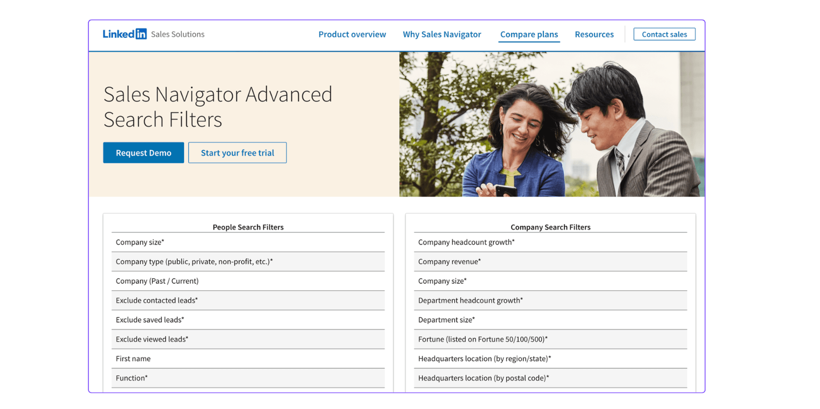Viewport: 820px width, 409px height.
Task: Start your free trial button
Action: click(x=237, y=153)
